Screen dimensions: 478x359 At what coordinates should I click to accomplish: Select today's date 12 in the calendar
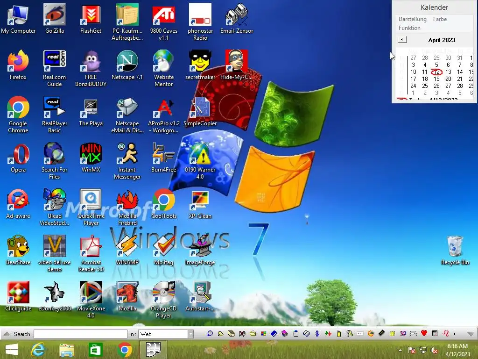tap(436, 72)
